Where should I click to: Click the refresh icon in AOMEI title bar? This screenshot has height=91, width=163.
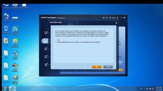(x=117, y=18)
